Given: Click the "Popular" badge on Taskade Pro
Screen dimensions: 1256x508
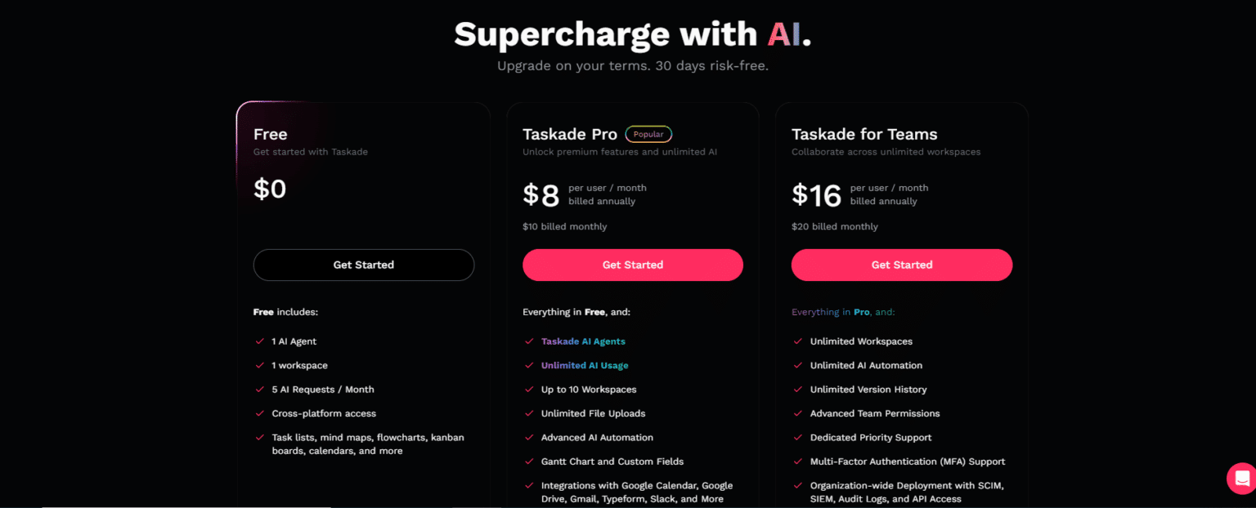Looking at the screenshot, I should click(x=648, y=134).
